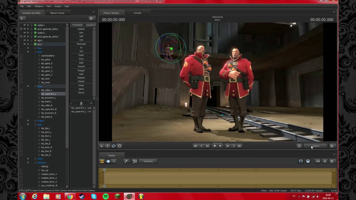Open the Transform dropdown in timeline
The image size is (356, 200).
coord(148,161)
